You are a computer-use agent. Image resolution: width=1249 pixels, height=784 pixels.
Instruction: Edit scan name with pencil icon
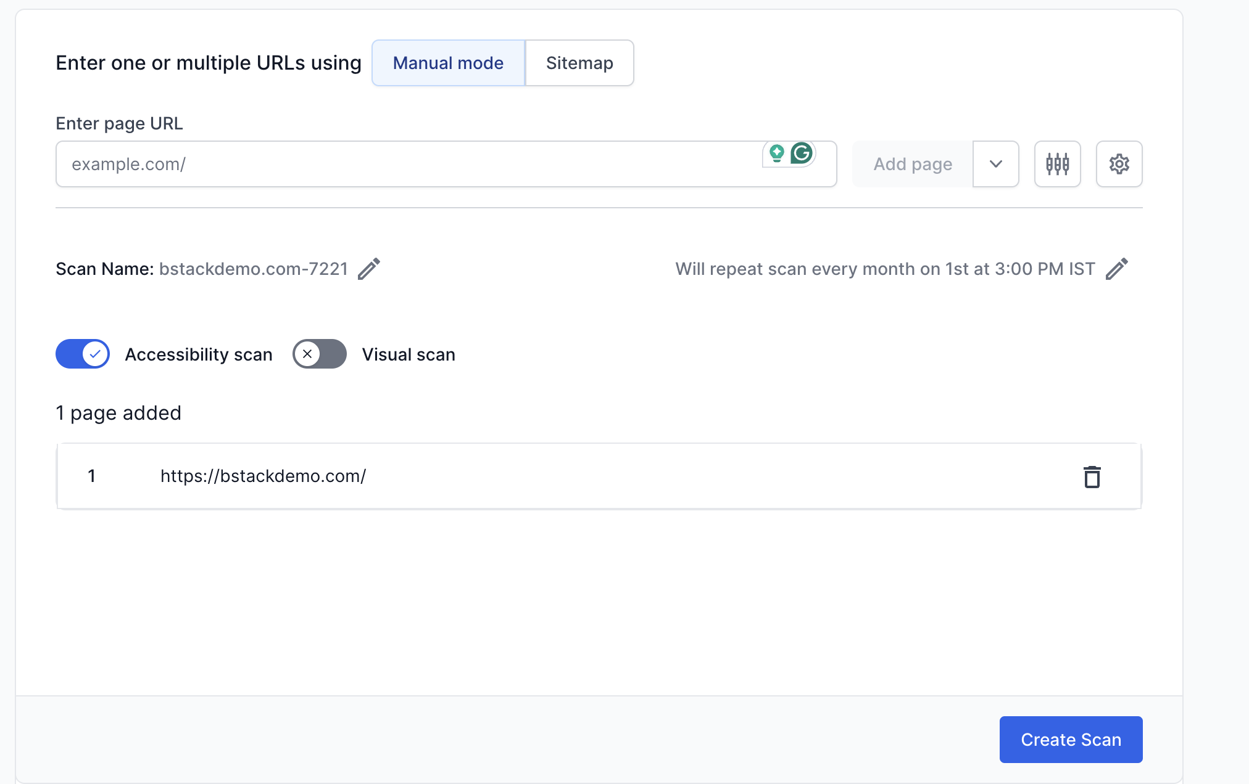(369, 269)
